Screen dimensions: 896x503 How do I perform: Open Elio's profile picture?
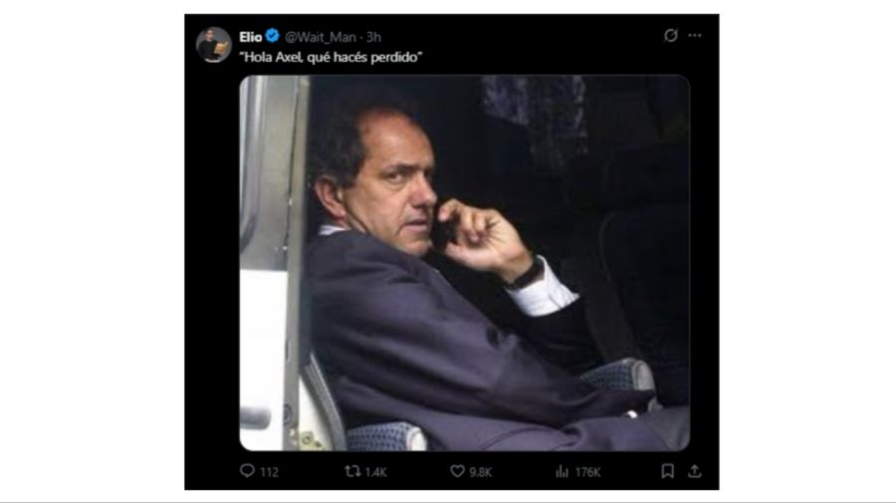(213, 45)
